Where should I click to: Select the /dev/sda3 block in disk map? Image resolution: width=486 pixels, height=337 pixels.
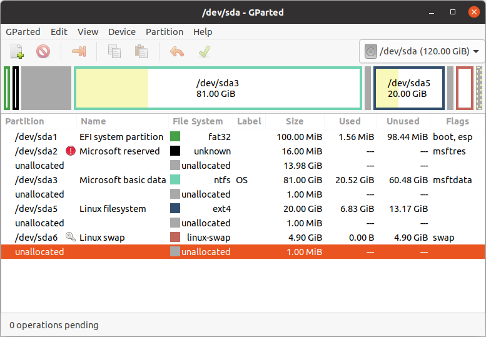click(x=218, y=88)
